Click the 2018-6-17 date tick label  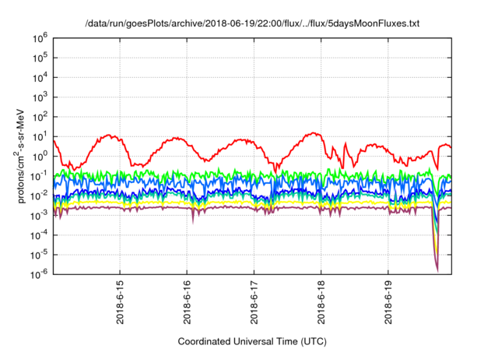254,302
